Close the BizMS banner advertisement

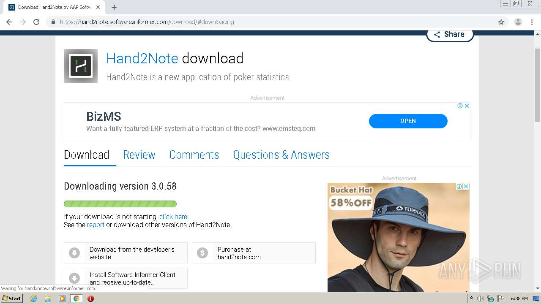(x=467, y=106)
